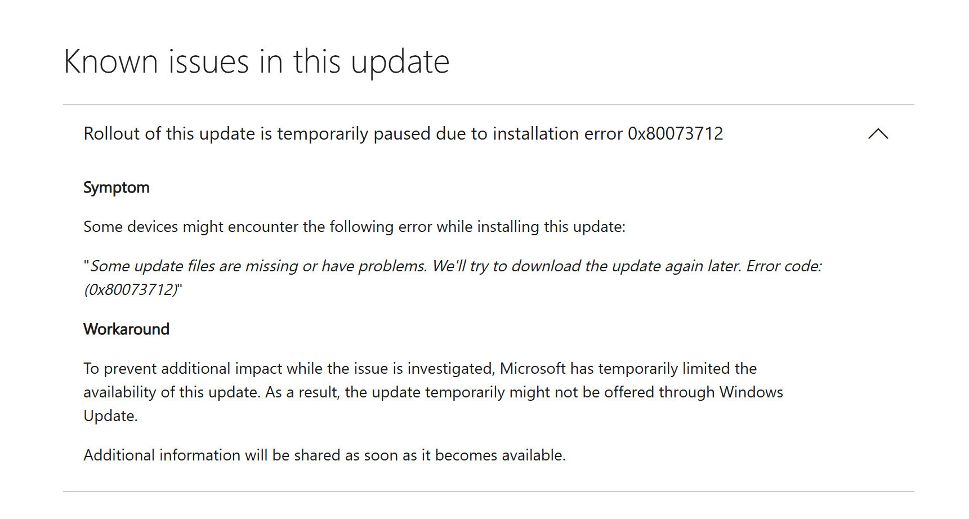The width and height of the screenshot is (969, 519).
Task: Click 'availability of this update' in the workaround text
Action: 171,392
